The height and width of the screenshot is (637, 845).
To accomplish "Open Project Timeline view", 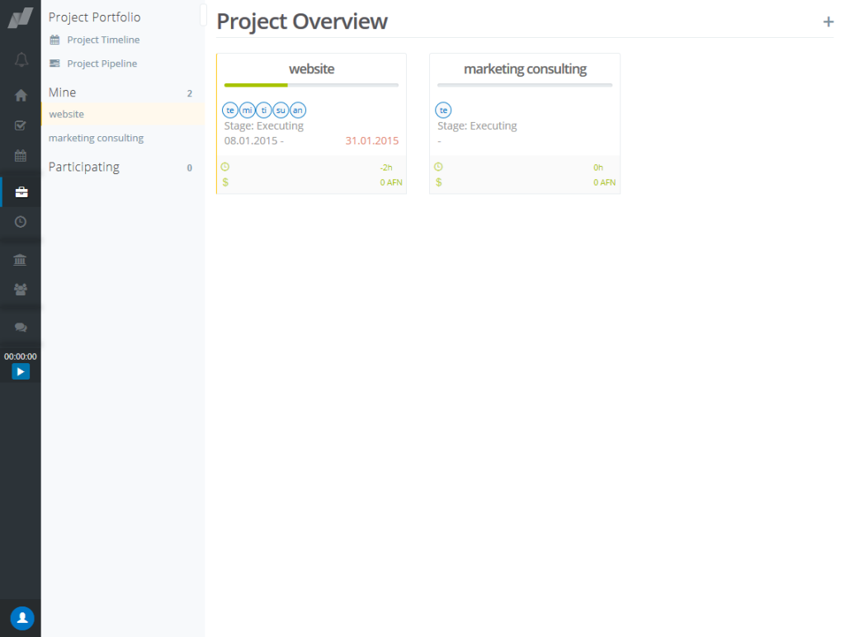I will [x=103, y=40].
